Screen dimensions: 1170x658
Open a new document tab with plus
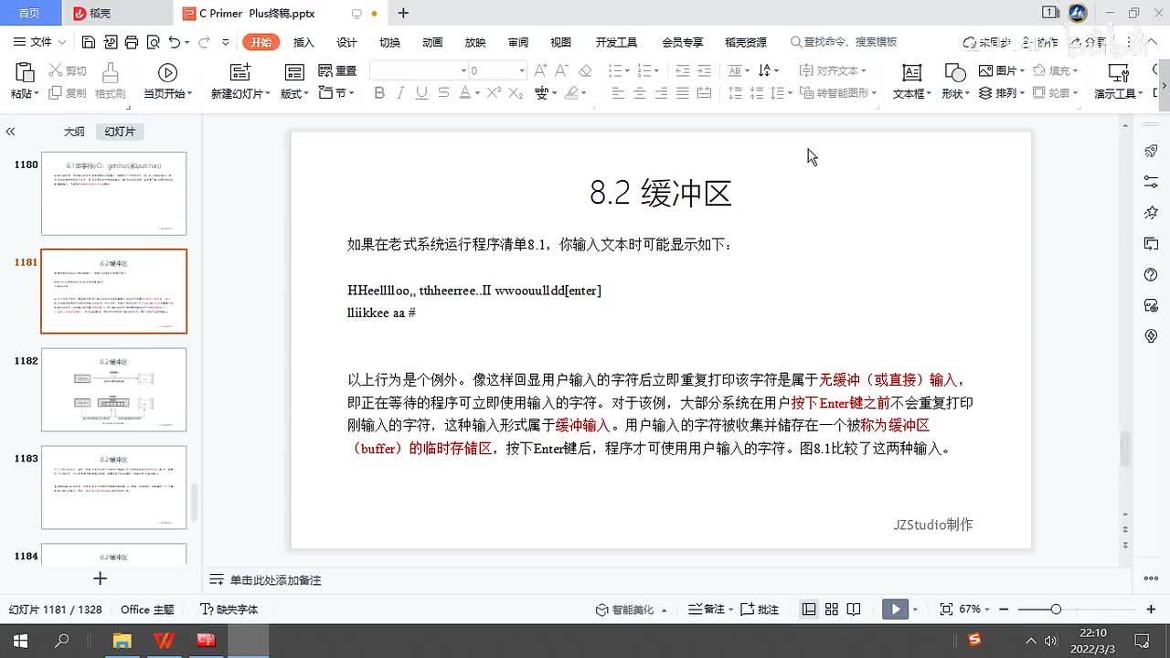tap(403, 13)
